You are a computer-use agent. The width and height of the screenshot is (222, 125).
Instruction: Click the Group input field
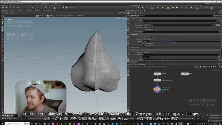180,20
